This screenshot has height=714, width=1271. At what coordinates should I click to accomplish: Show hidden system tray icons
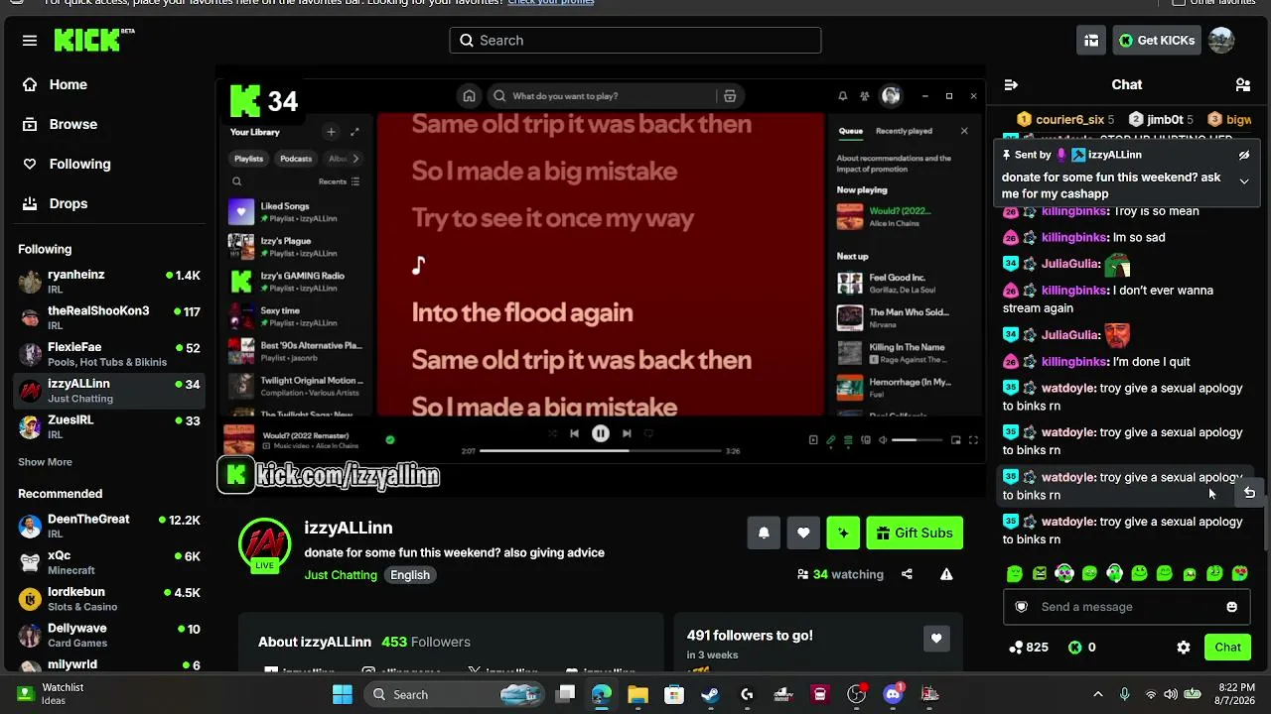1097,694
